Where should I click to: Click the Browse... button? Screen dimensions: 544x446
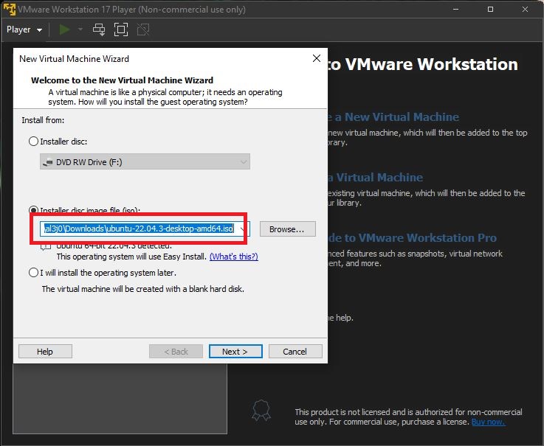[x=288, y=229]
